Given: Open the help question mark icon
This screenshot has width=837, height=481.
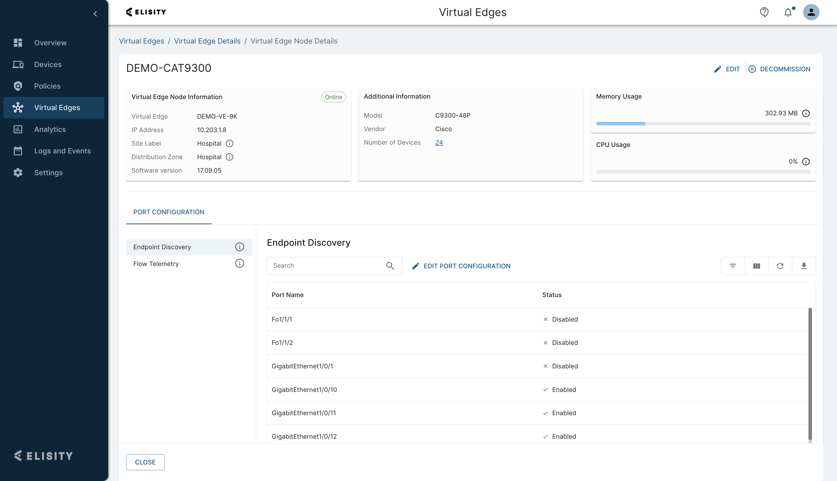Looking at the screenshot, I should click(764, 12).
